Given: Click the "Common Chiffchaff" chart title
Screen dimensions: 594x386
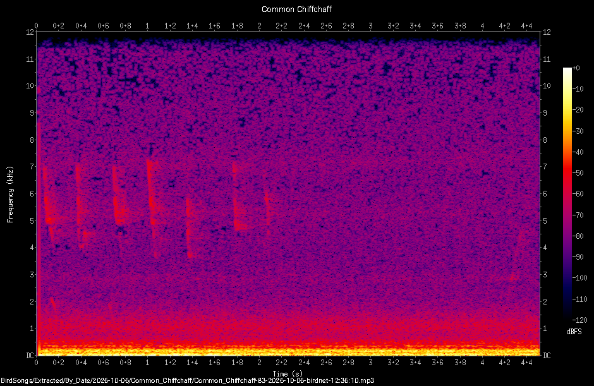Looking at the screenshot, I should 296,9.
